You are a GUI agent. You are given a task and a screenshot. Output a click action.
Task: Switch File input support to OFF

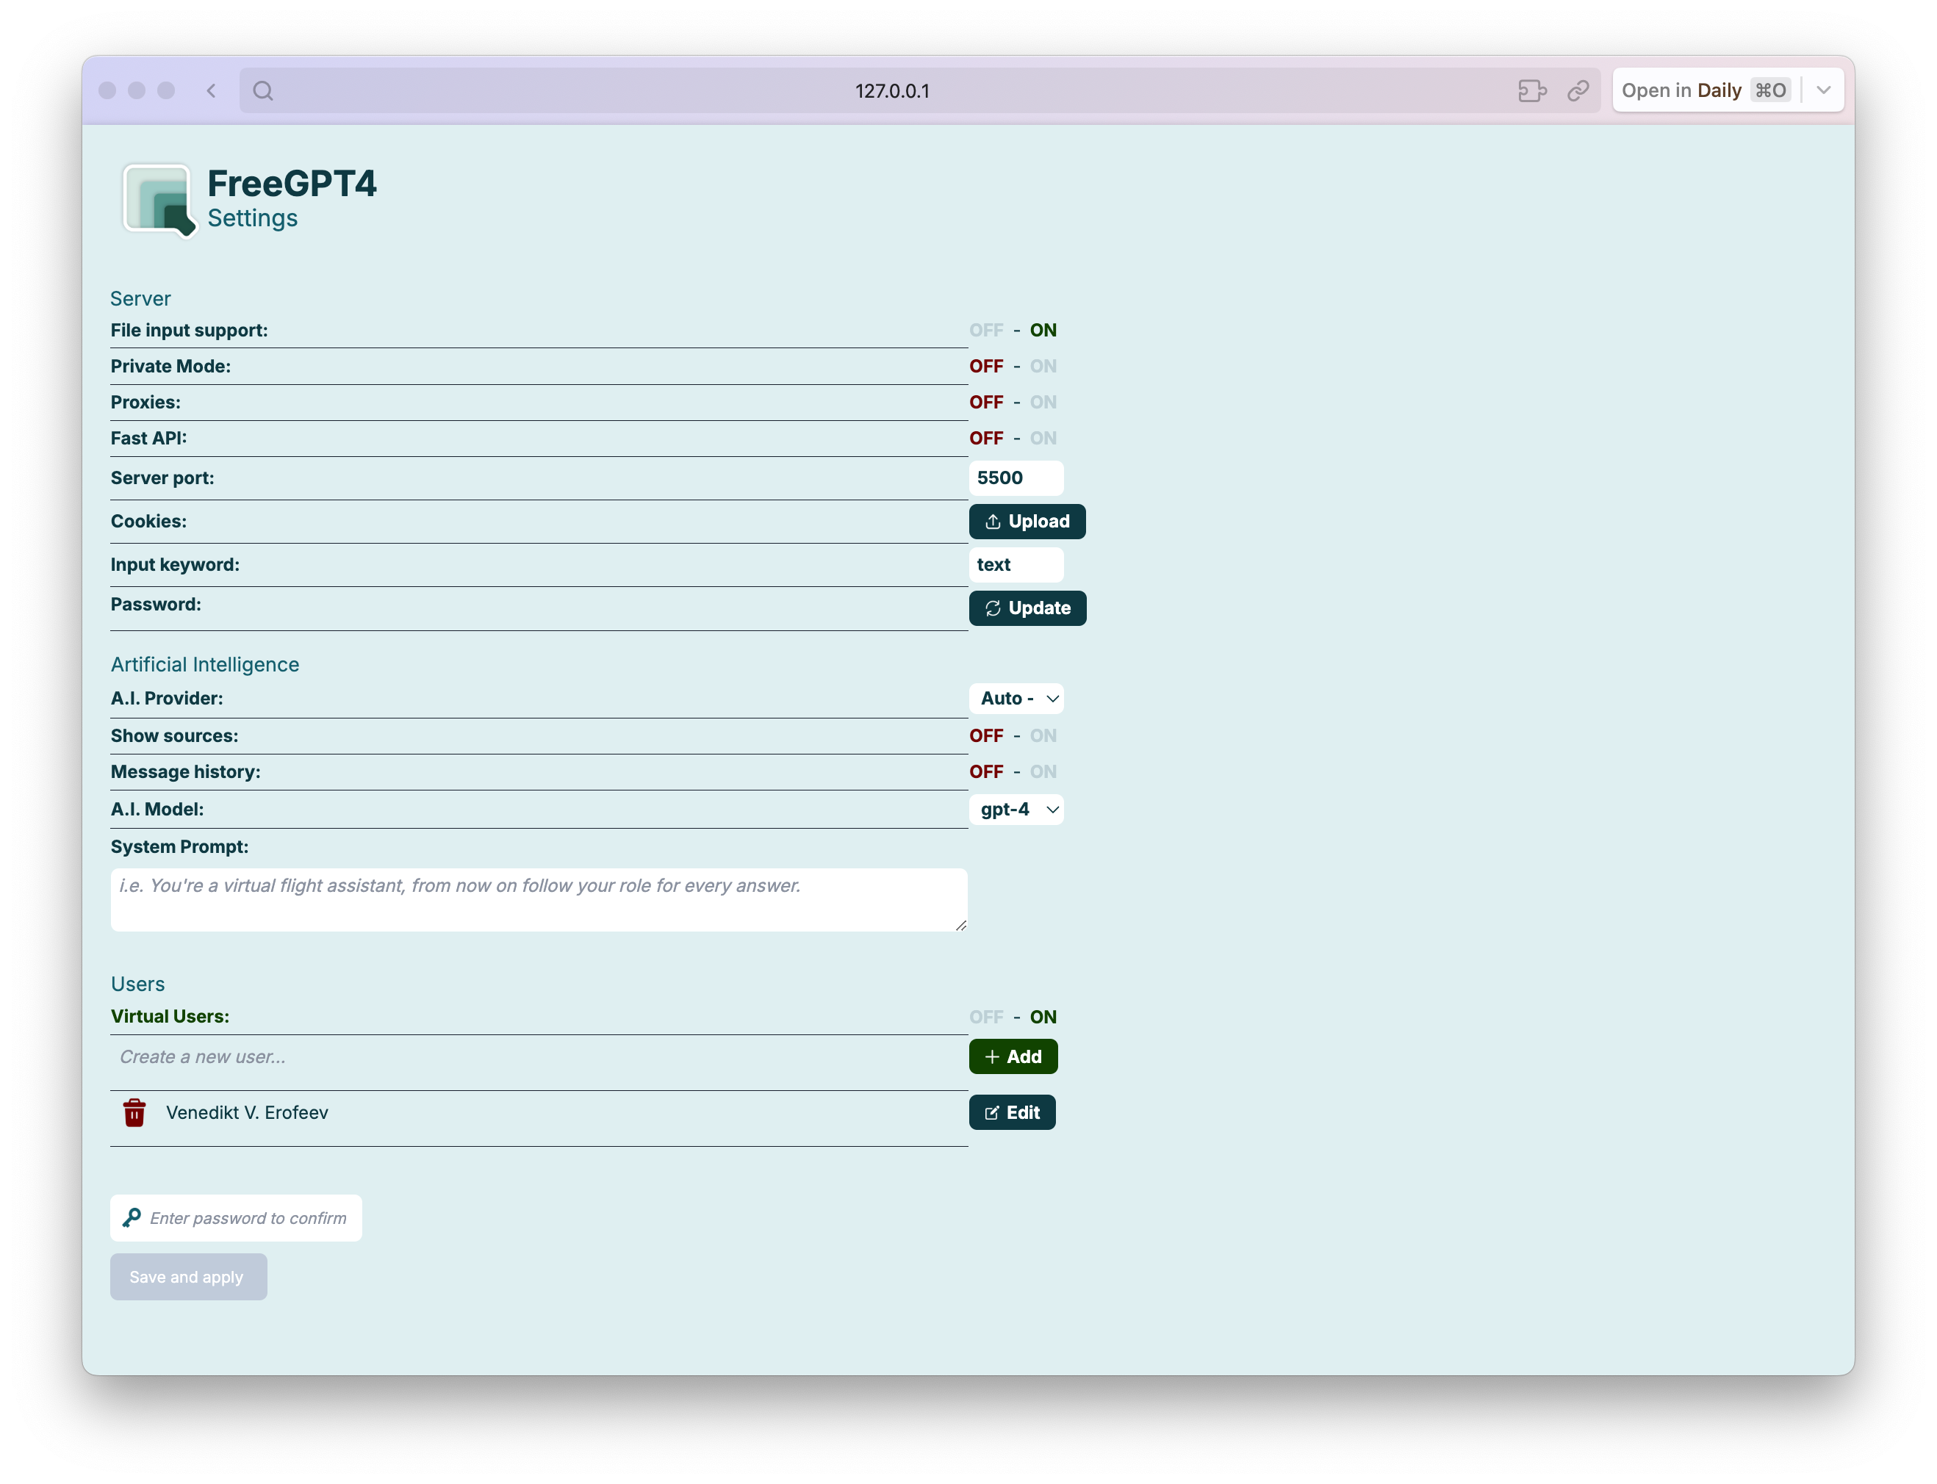point(985,331)
